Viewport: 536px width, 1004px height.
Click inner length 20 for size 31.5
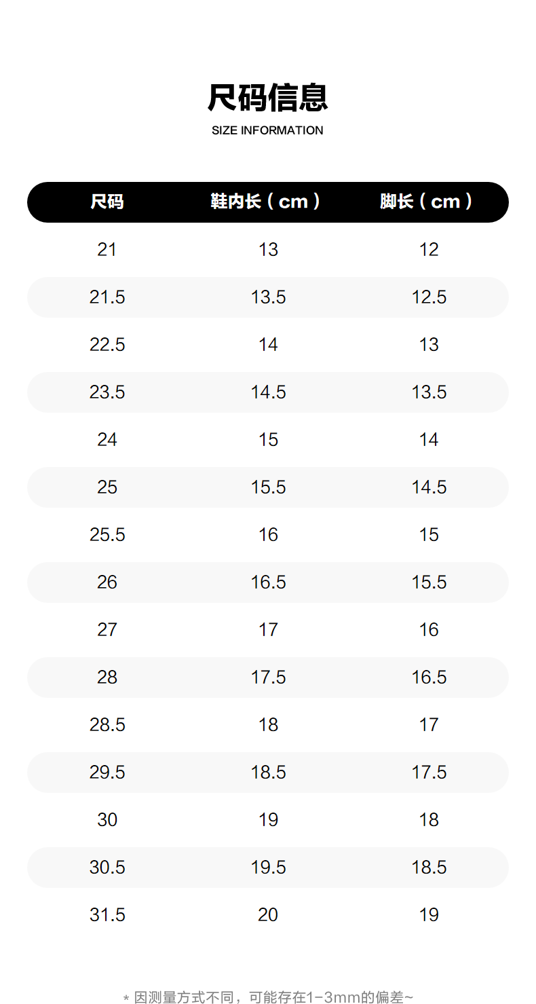coord(268,915)
